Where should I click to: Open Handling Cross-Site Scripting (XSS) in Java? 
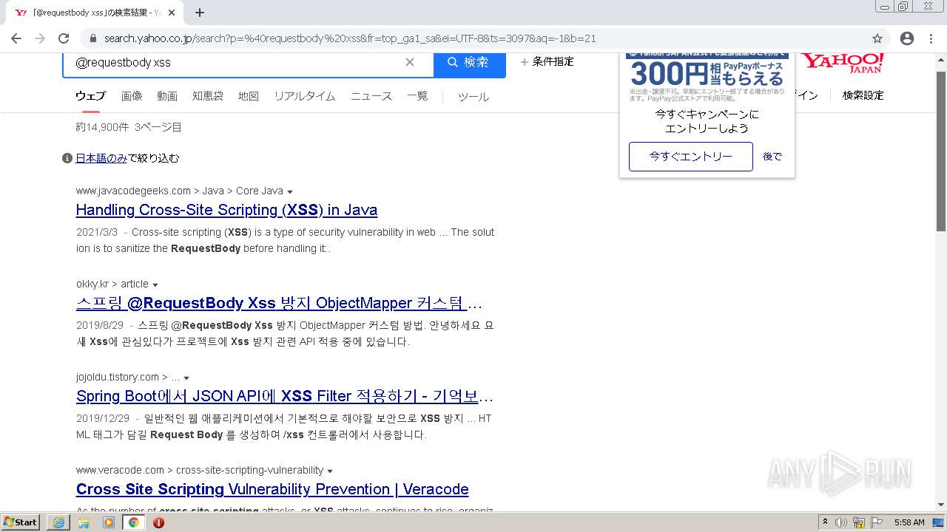coord(226,210)
